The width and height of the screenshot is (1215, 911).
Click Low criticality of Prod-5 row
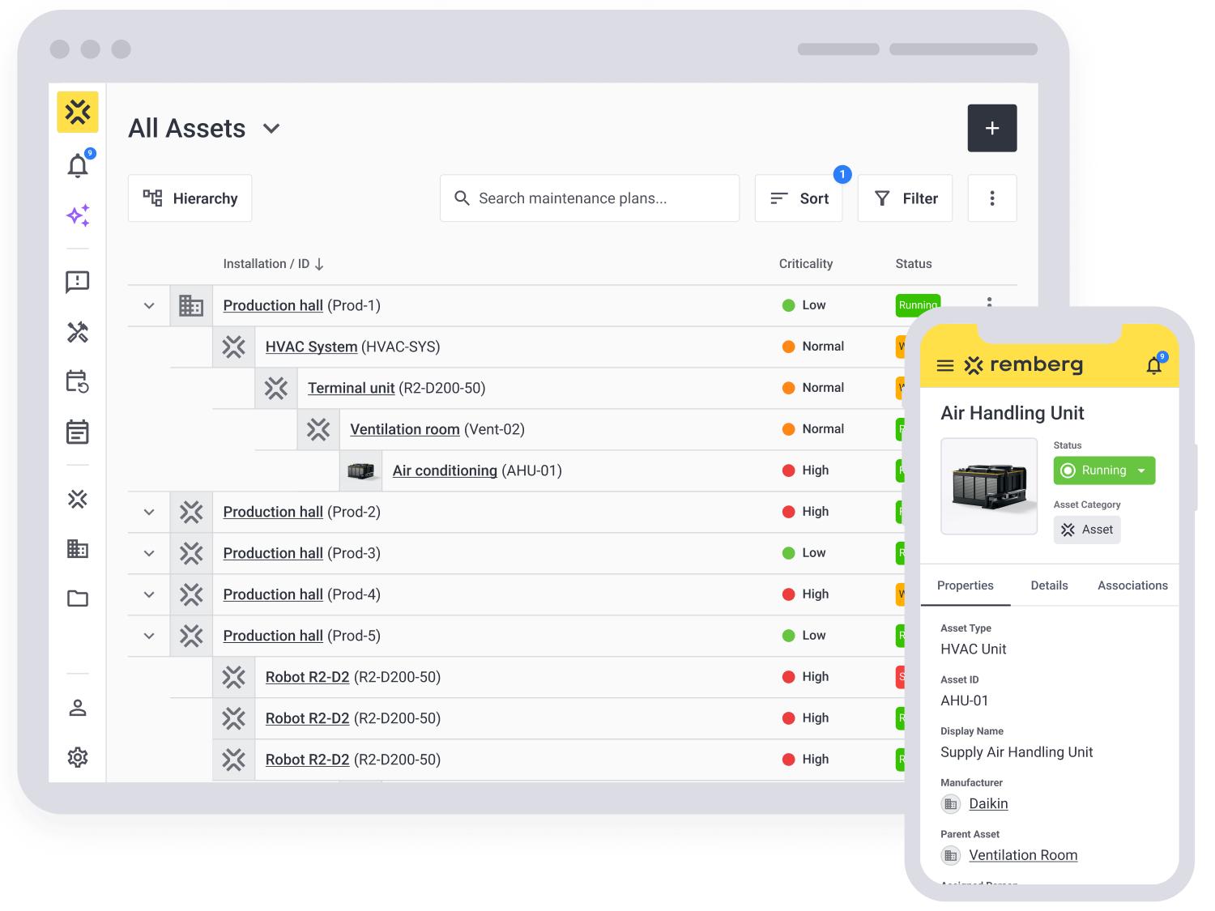804,636
